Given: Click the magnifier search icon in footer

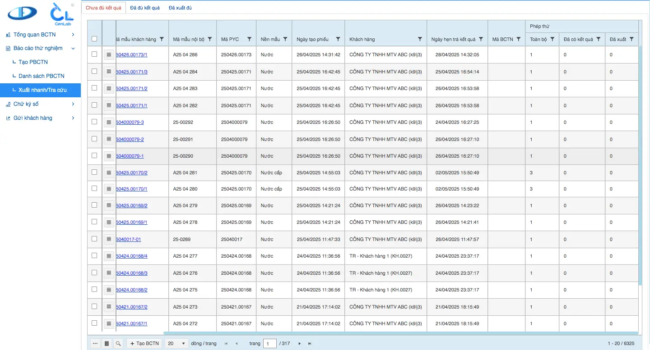Looking at the screenshot, I should [118, 343].
